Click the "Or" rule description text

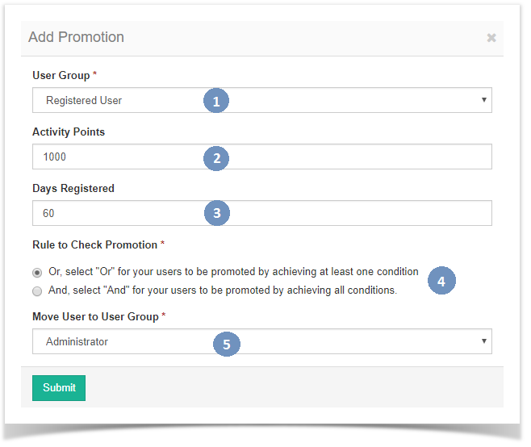tap(233, 272)
